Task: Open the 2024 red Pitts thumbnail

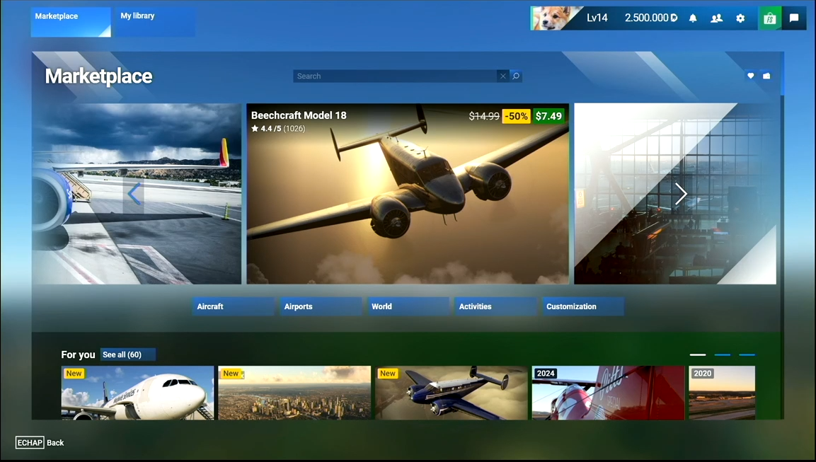Action: 609,393
